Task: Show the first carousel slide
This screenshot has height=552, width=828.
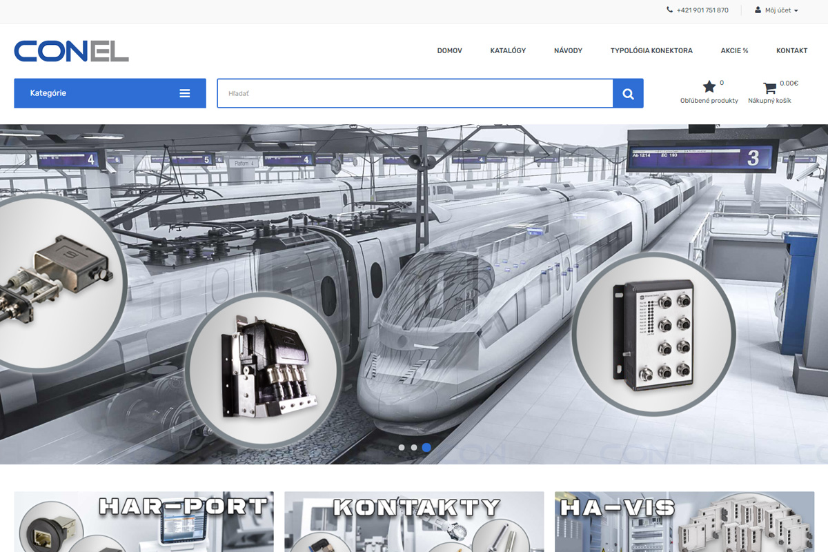Action: tap(402, 448)
